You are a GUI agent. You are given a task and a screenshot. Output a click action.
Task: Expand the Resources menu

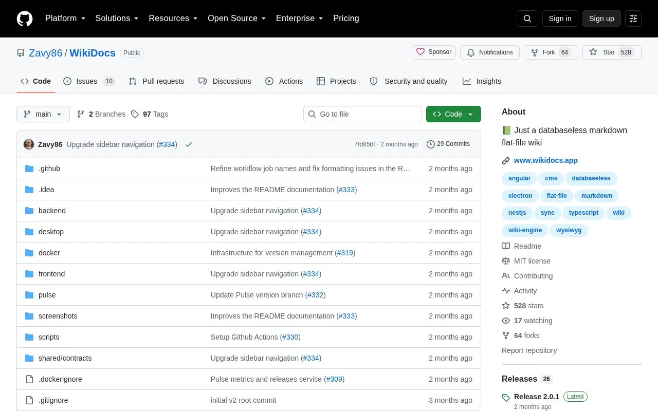coord(173,18)
